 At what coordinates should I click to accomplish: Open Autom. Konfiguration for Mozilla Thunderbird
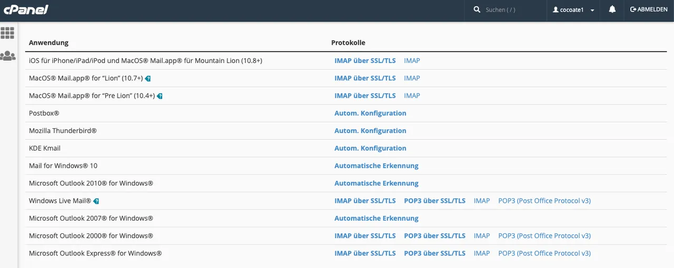pos(371,130)
